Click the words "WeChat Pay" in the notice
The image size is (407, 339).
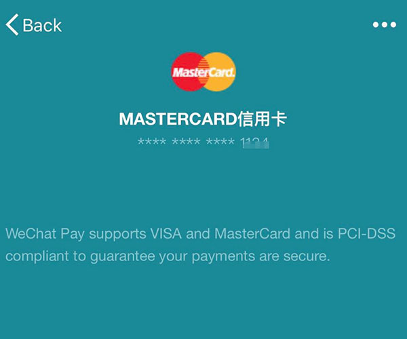45,234
